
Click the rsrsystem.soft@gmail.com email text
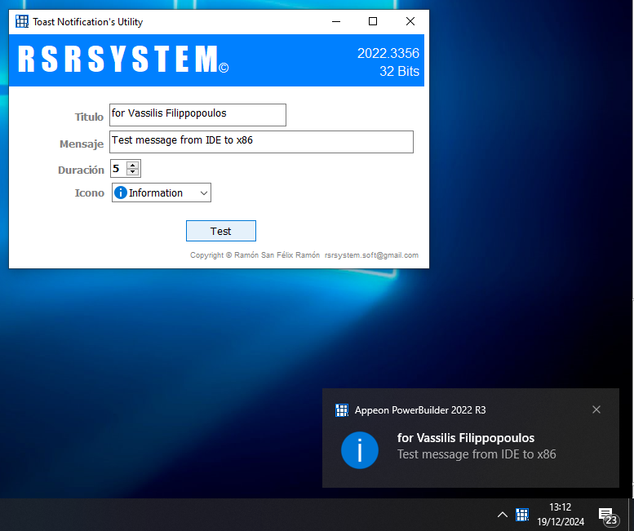pos(371,255)
